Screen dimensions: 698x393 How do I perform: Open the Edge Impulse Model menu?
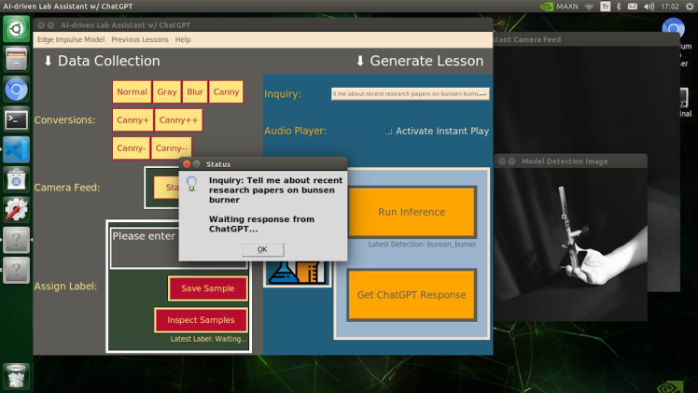[71, 39]
